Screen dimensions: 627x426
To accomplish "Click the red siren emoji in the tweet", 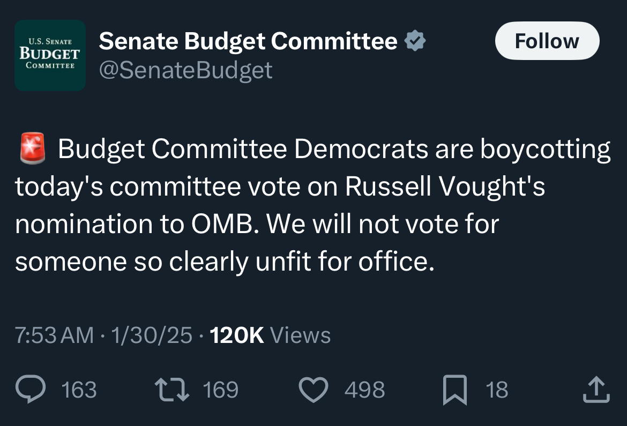I will coord(33,148).
